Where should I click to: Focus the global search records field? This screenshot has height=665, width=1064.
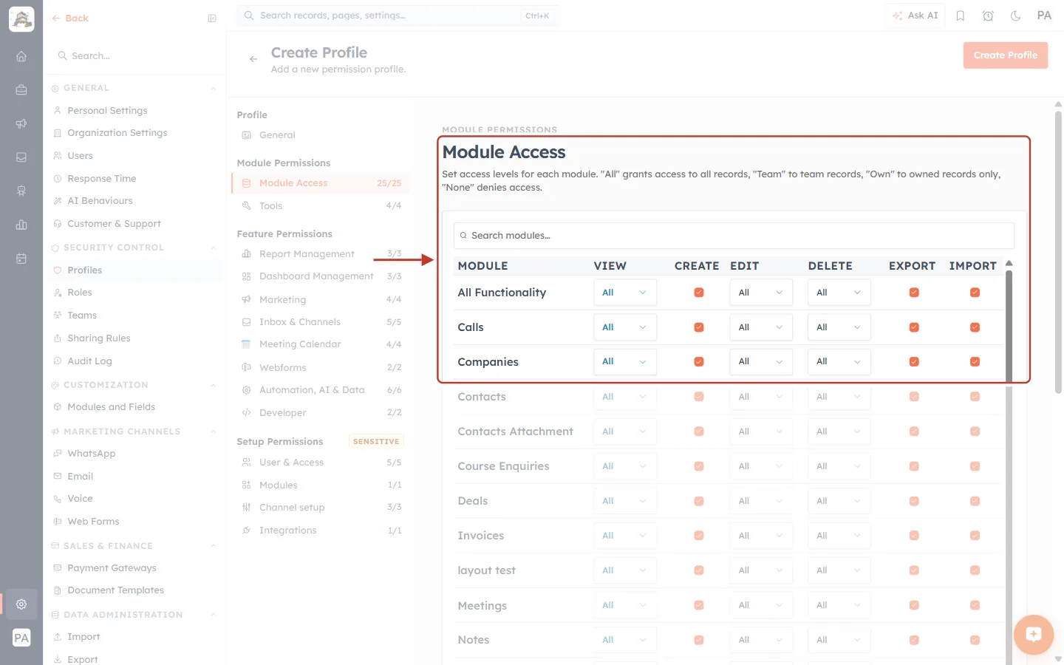[x=399, y=16]
